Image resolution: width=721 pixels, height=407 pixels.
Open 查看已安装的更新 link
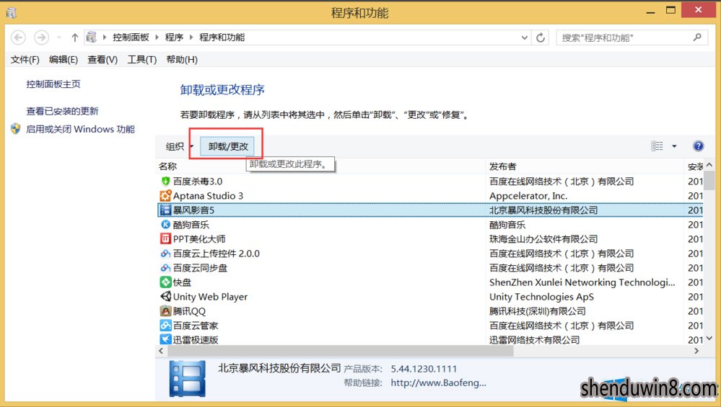[63, 111]
